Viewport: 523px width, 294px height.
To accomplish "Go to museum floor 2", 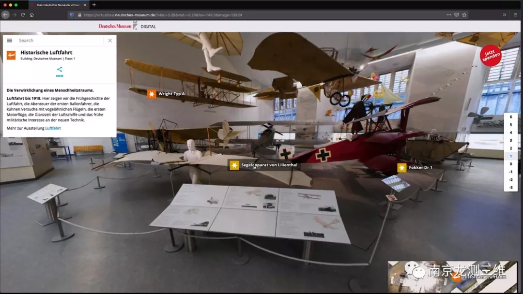I will click(x=511, y=148).
